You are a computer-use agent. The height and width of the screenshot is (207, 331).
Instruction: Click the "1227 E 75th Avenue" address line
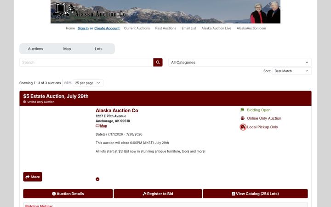111,116
